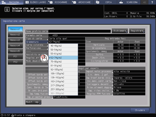Click the Chiudere button
The height and width of the screenshot is (117, 156).
click(x=140, y=110)
